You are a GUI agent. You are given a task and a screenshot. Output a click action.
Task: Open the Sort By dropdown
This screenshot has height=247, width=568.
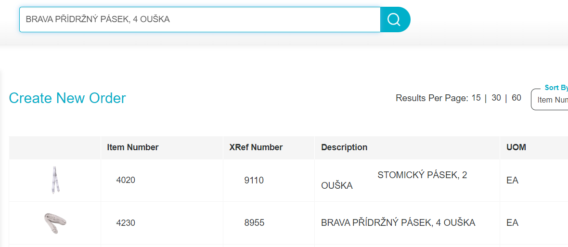point(550,99)
